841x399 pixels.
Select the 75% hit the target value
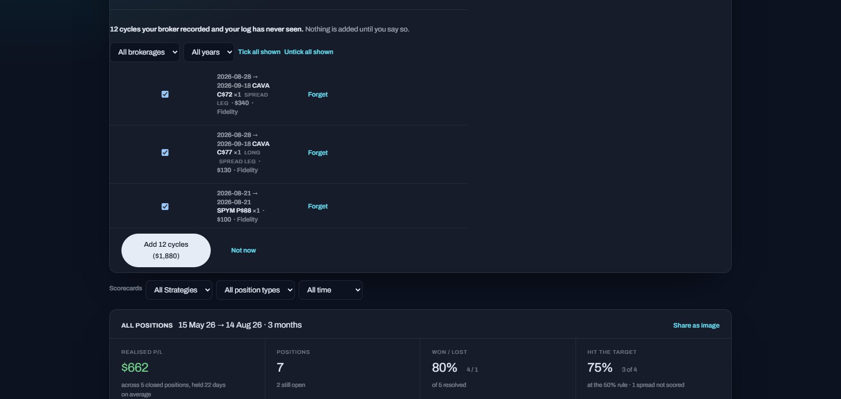coord(600,367)
